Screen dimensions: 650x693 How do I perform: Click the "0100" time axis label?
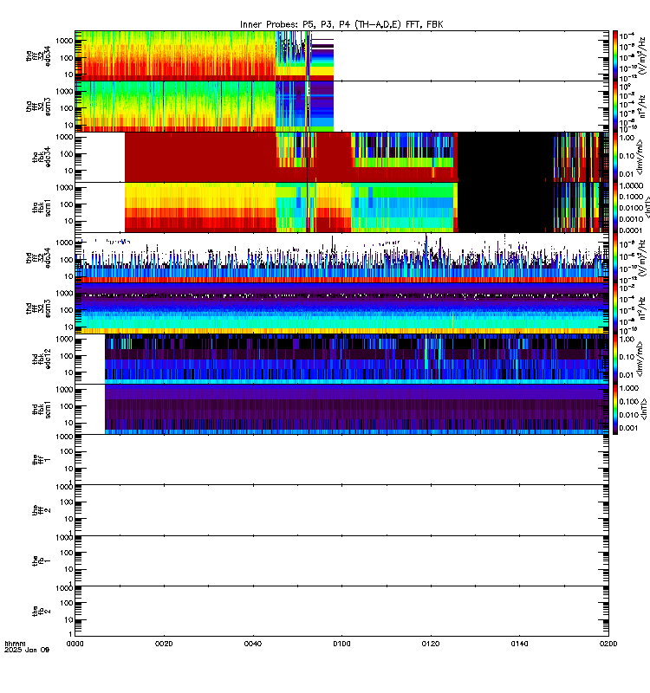(341, 644)
